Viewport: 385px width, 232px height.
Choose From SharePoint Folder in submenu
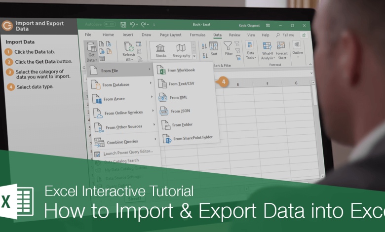point(188,139)
